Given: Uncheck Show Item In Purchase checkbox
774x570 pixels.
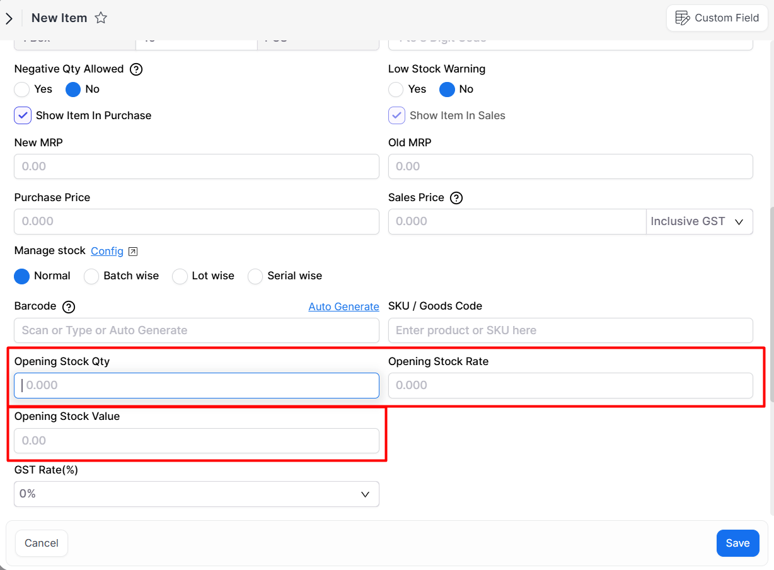Looking at the screenshot, I should tap(23, 115).
